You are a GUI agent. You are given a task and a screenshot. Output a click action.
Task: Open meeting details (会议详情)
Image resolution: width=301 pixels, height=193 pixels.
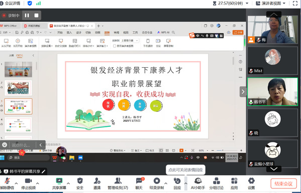pos(11,3)
